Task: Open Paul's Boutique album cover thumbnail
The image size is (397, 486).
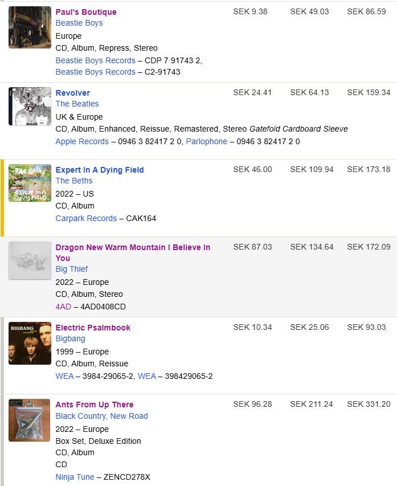Action: (x=30, y=27)
